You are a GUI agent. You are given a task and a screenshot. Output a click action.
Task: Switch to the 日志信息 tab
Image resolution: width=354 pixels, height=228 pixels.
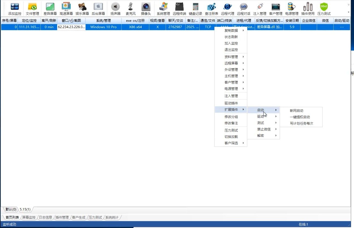(x=45, y=218)
